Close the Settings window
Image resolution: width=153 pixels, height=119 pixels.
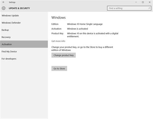click(149, 2)
